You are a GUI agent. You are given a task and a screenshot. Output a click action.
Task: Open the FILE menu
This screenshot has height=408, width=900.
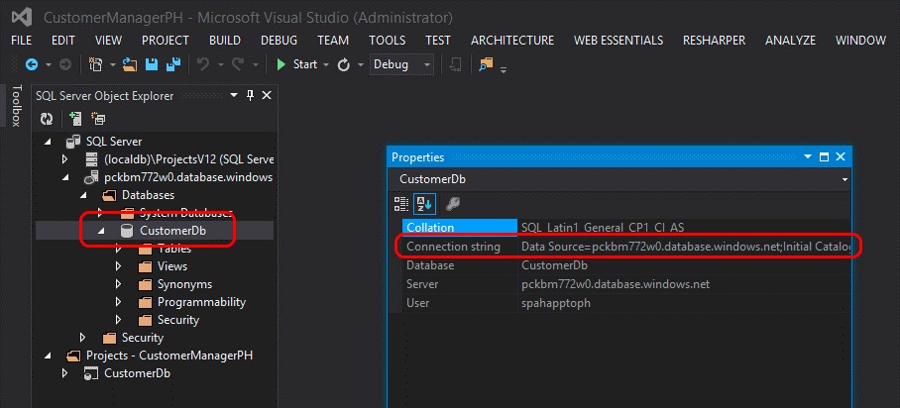[x=22, y=41]
